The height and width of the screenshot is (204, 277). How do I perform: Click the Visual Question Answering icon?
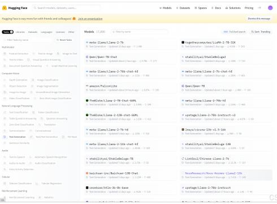point(28,59)
